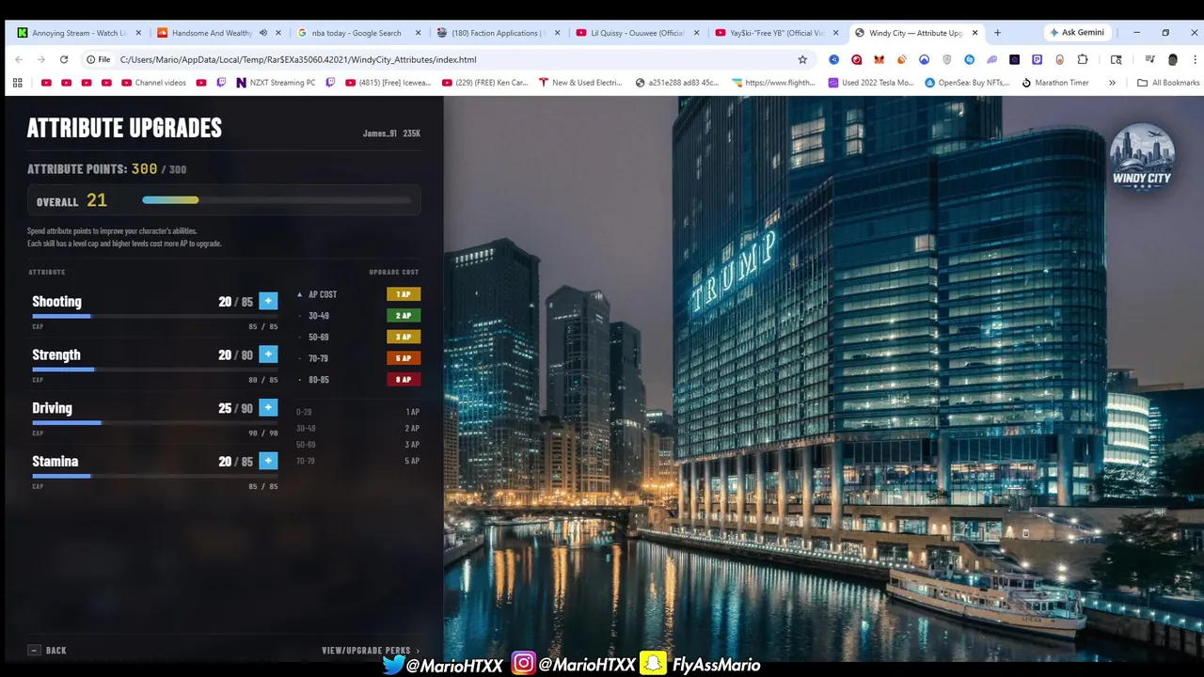Screen dimensions: 1204x677
Task: Go BACK from attribute upgrades
Action: point(47,650)
